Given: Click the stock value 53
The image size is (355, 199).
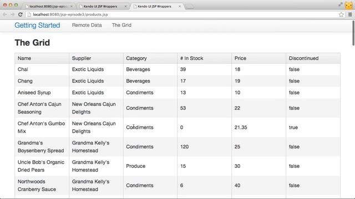Looking at the screenshot, I should pyautogui.click(x=183, y=108).
